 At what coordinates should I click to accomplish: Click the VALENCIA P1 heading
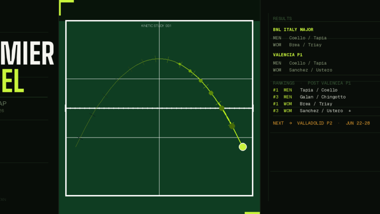(288, 55)
